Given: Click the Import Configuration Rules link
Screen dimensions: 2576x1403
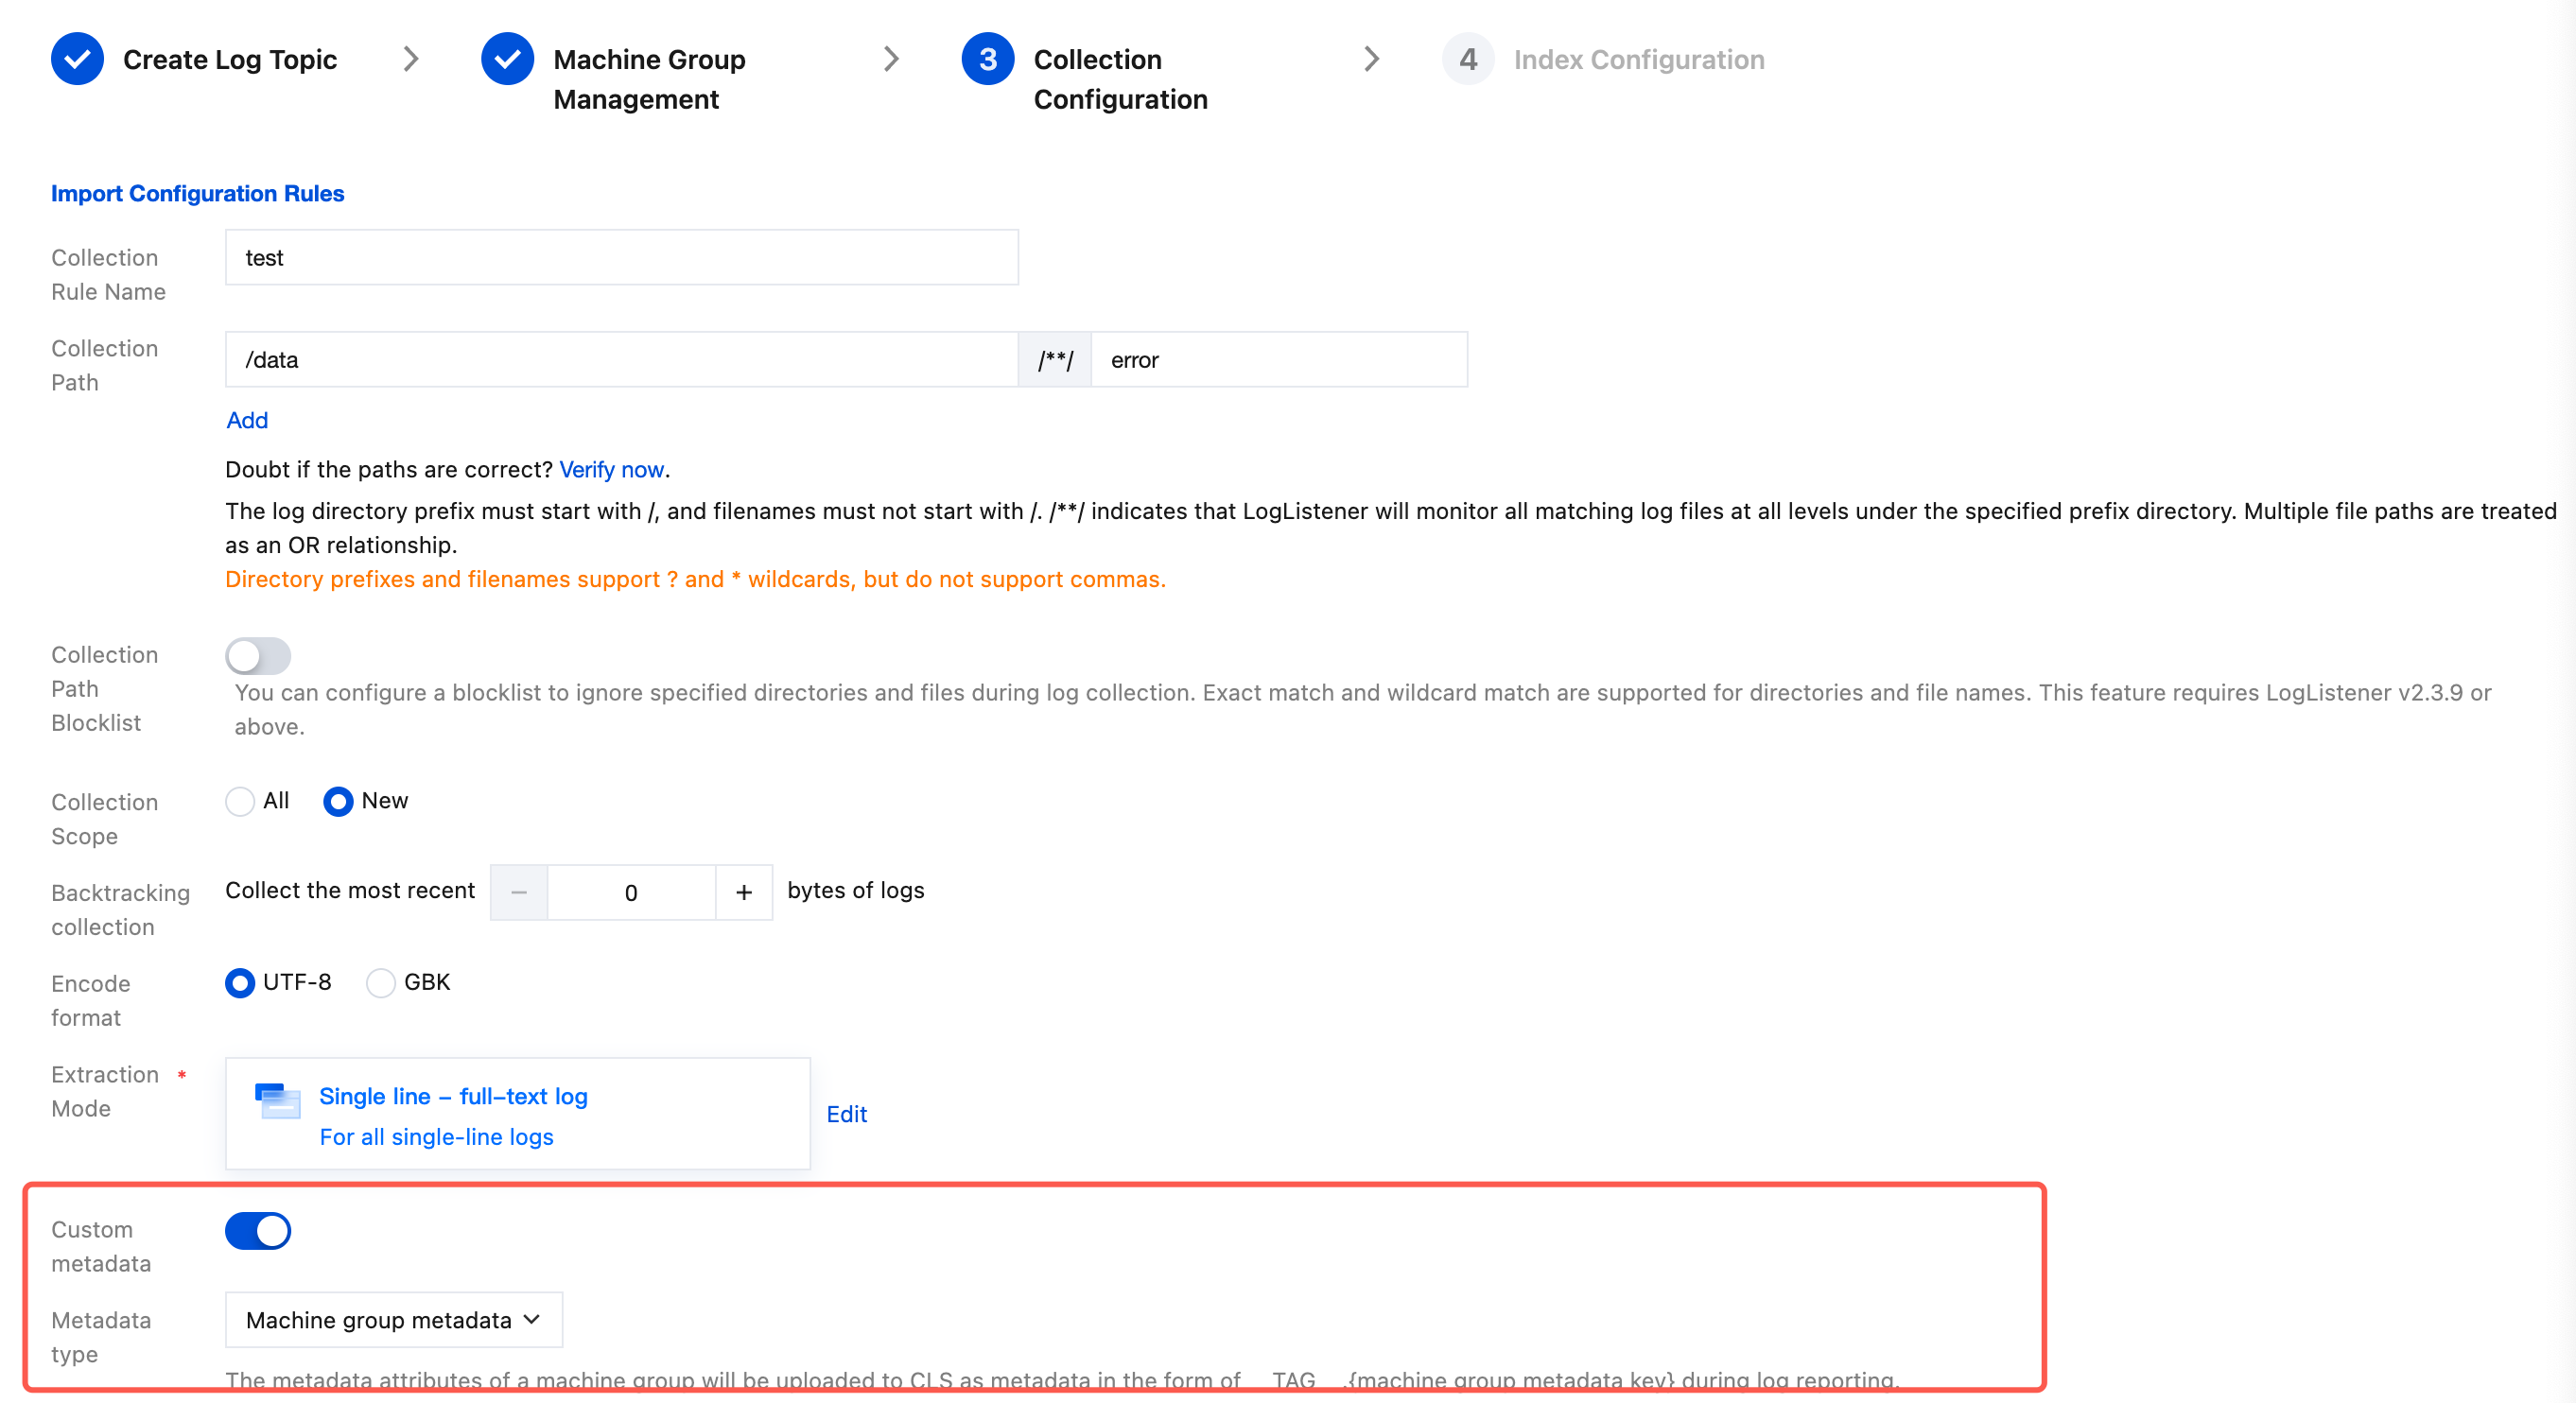Looking at the screenshot, I should point(197,193).
